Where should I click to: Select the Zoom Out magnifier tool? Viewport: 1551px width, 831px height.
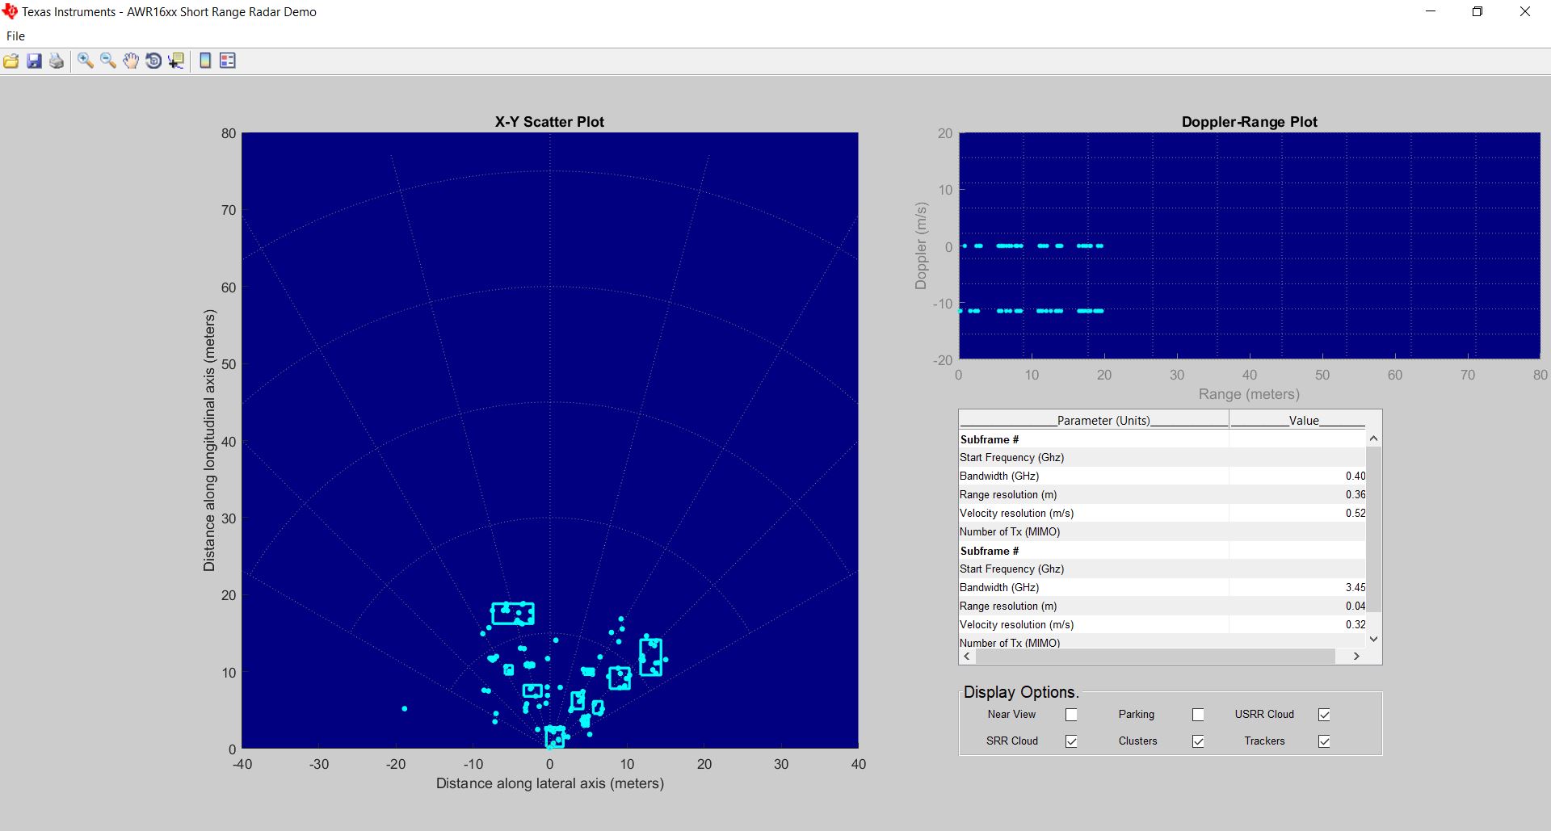tap(108, 61)
